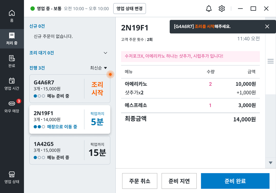276x193 pixels.
Task: Dismiss the G4A6R7 cooking start notification
Action: [x=267, y=27]
